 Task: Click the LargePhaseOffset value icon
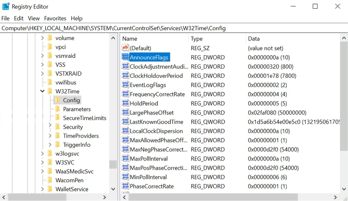click(125, 113)
